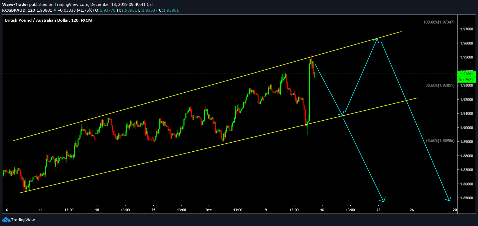This screenshot has height=226, width=478.
Task: Click the Dec label on time axis
Action: tap(209, 210)
